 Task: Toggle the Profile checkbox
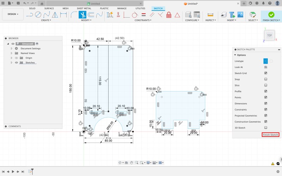[x=266, y=91]
